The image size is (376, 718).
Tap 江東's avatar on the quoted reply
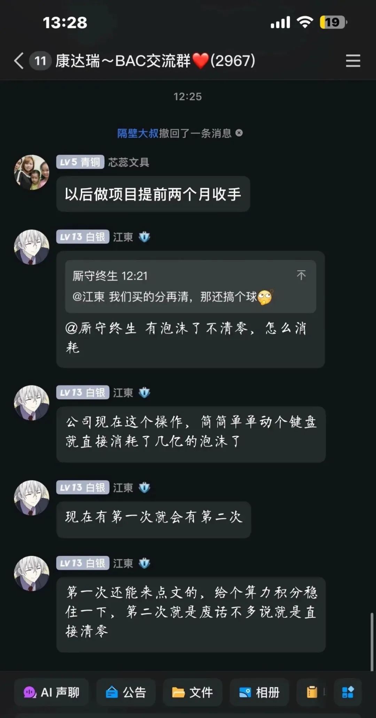coord(32,247)
